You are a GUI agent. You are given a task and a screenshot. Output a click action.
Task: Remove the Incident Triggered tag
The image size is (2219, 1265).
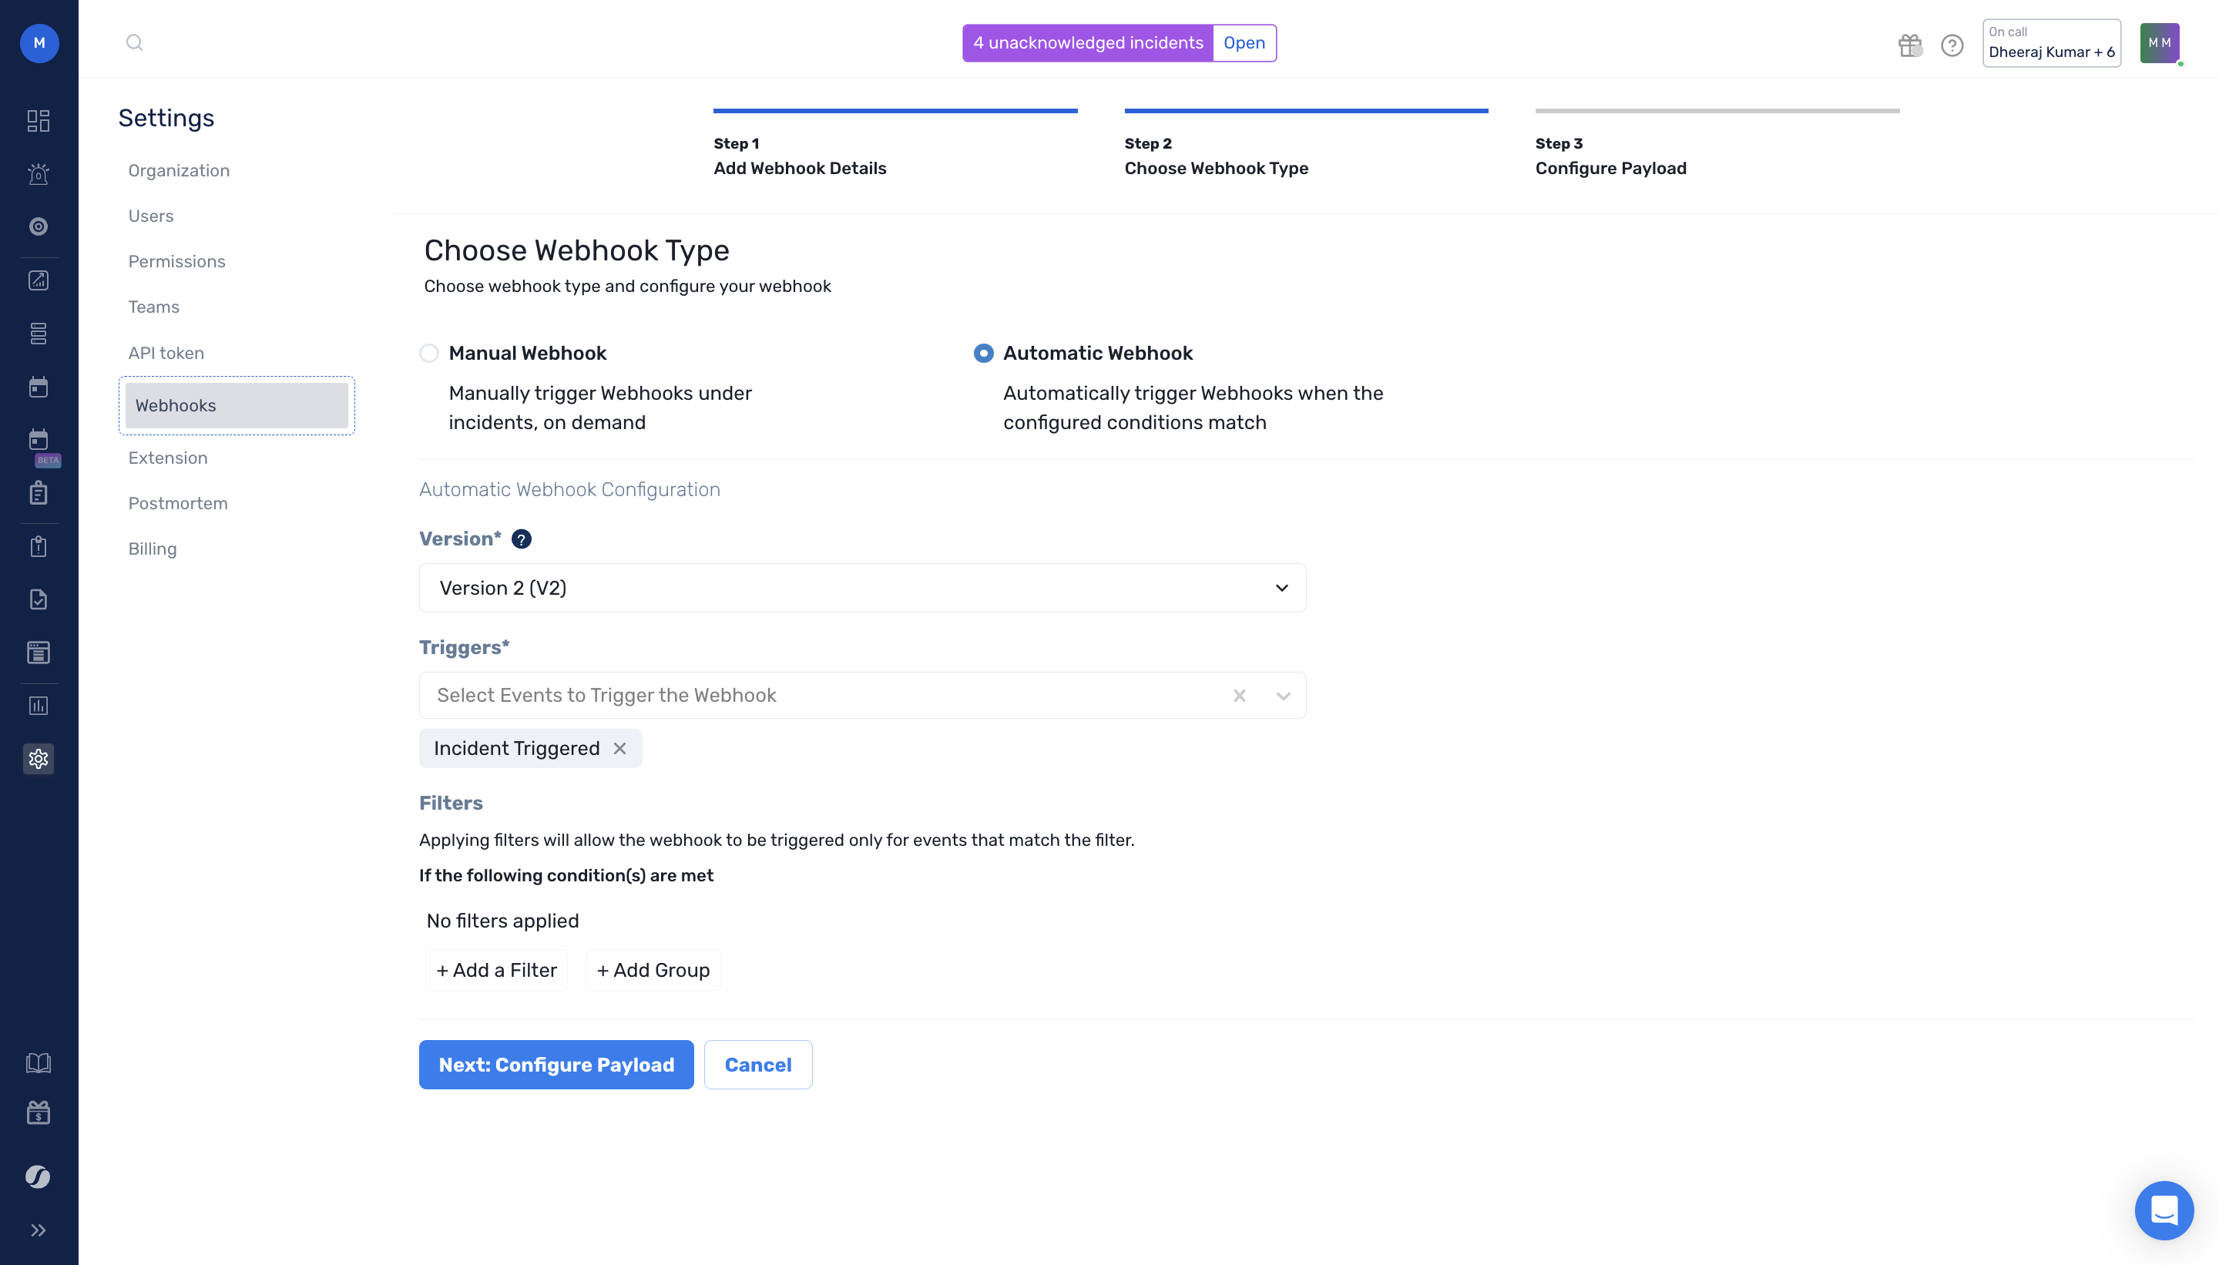(619, 748)
